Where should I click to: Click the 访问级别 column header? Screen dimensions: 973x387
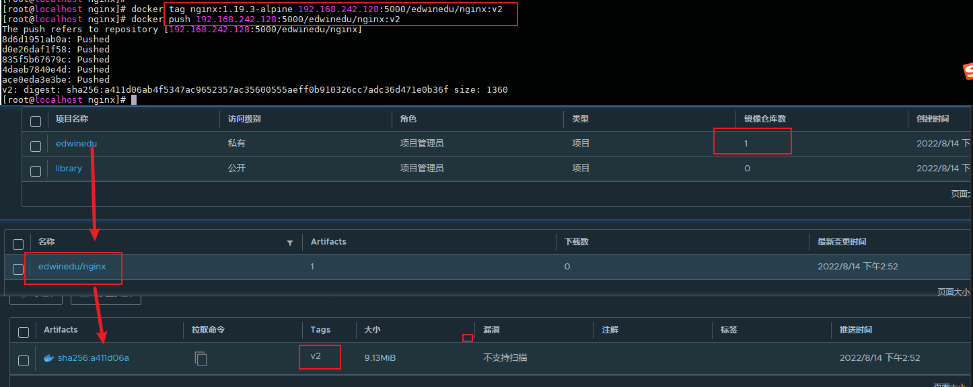point(244,118)
